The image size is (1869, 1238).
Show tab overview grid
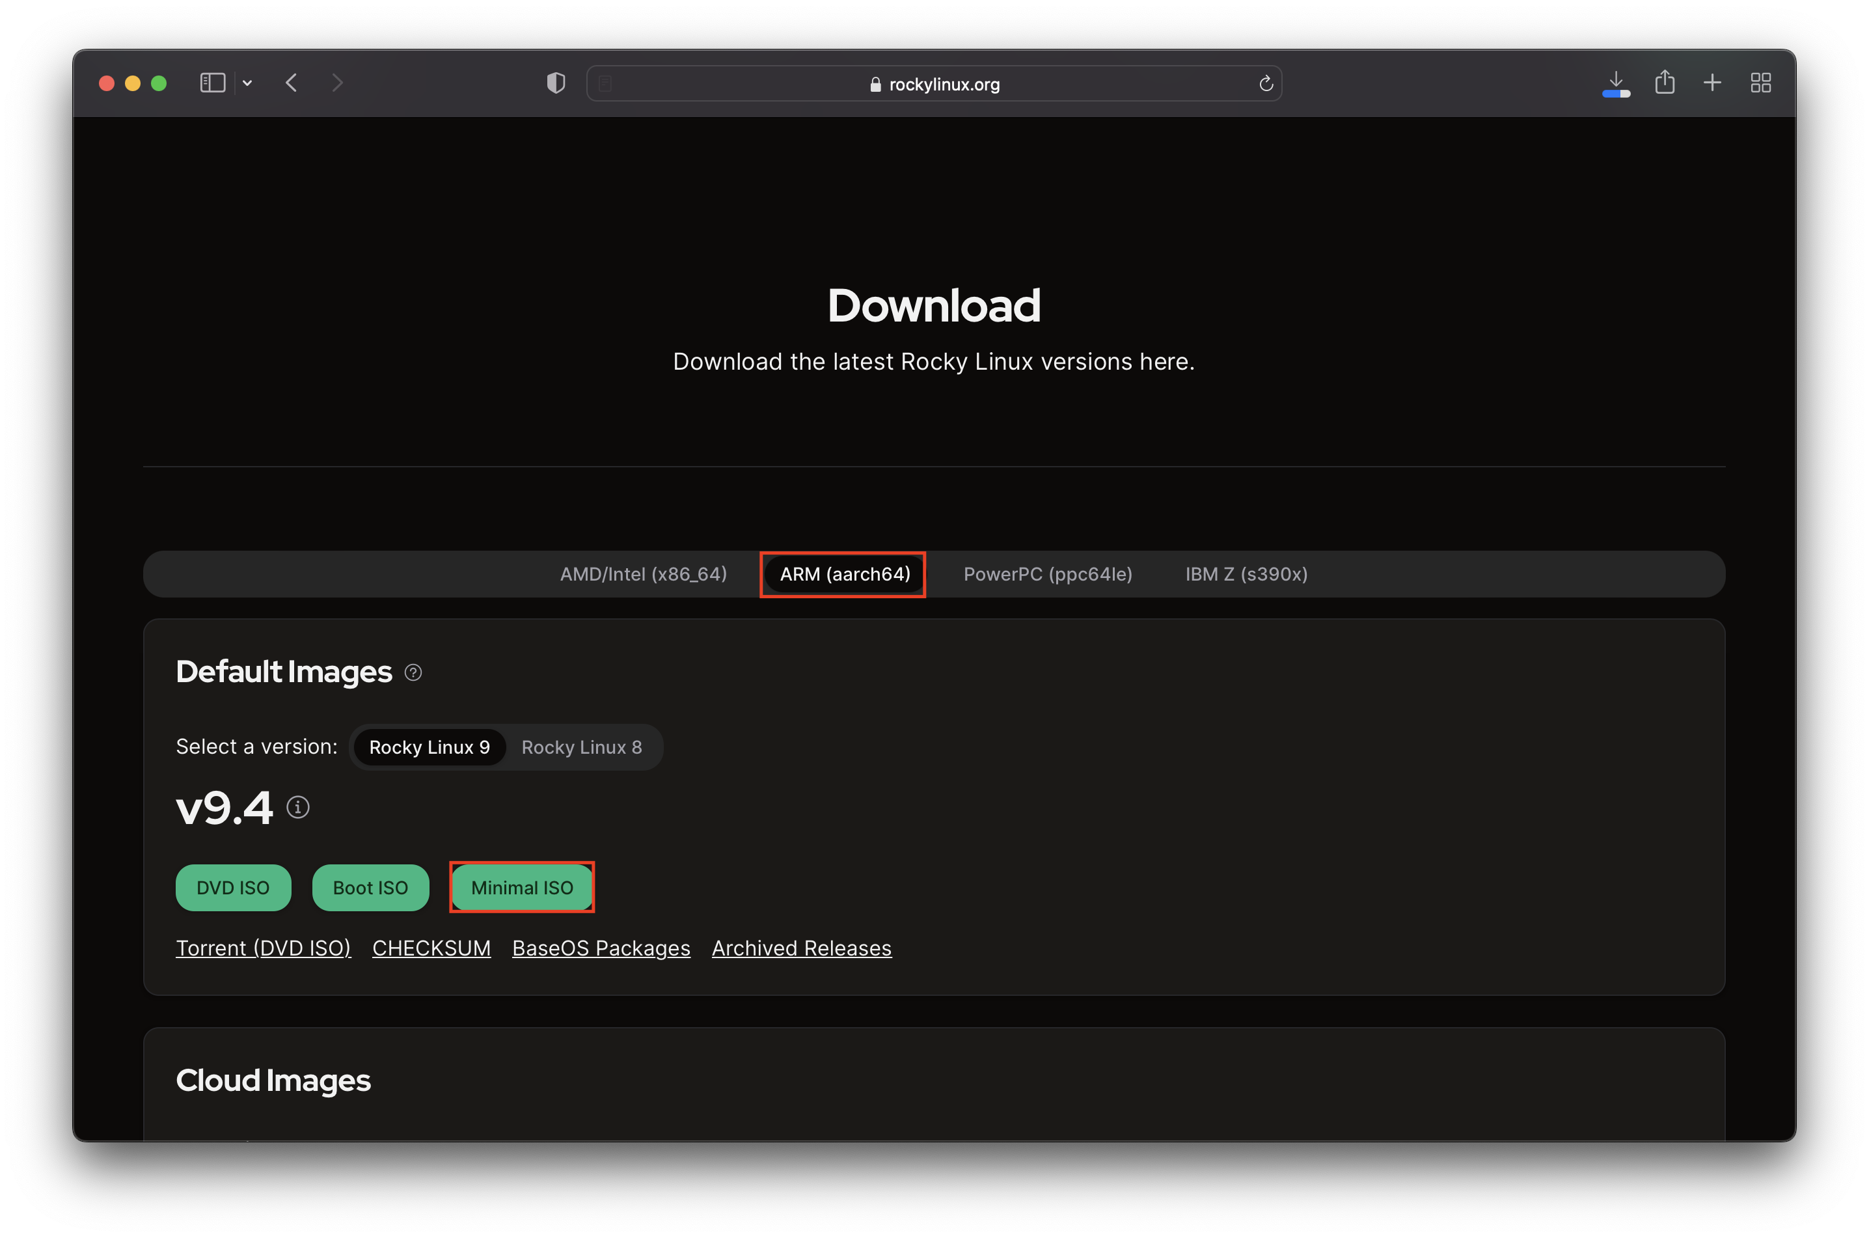click(x=1760, y=83)
